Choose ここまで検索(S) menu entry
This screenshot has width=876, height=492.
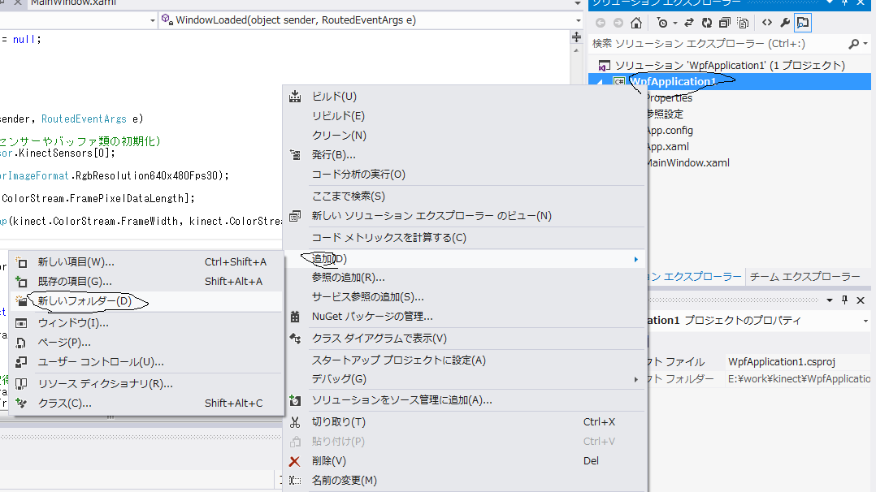point(465,196)
